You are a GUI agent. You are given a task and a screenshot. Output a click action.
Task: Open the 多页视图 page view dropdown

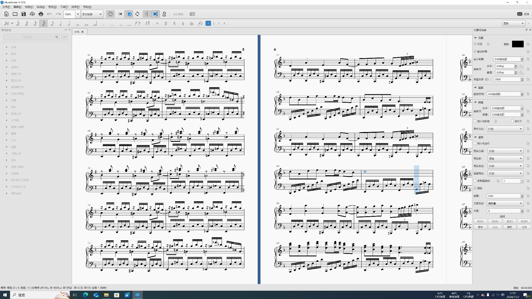[x=92, y=14]
